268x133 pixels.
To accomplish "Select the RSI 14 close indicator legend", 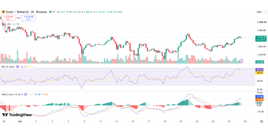I will (x=8, y=67).
